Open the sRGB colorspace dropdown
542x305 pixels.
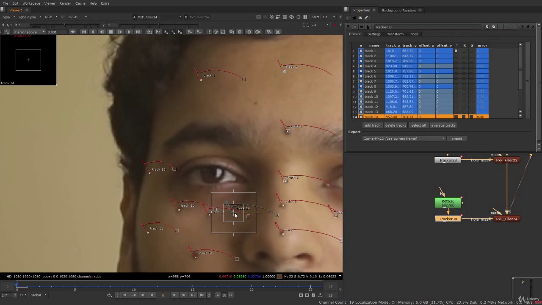(77, 17)
